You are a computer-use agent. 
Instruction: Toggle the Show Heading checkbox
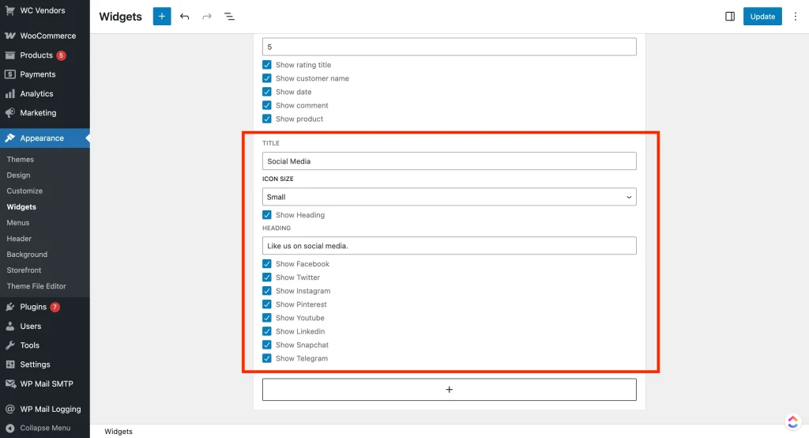(x=267, y=215)
